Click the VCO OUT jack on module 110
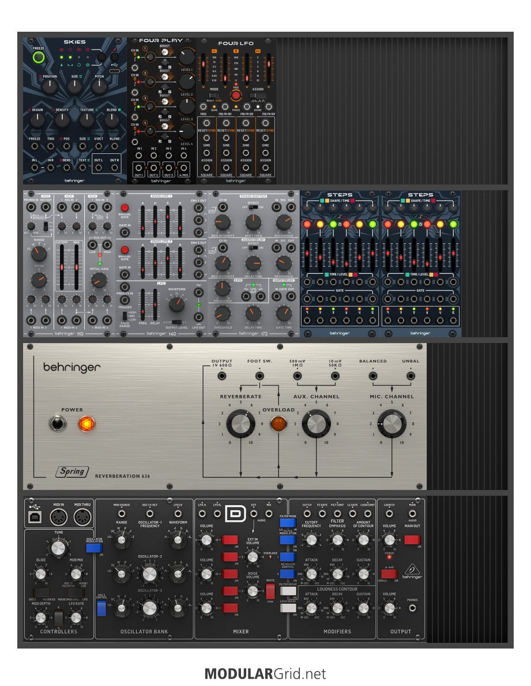The height and width of the screenshot is (686, 531). click(x=46, y=208)
